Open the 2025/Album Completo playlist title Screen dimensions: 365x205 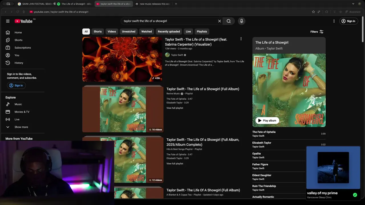point(203,142)
